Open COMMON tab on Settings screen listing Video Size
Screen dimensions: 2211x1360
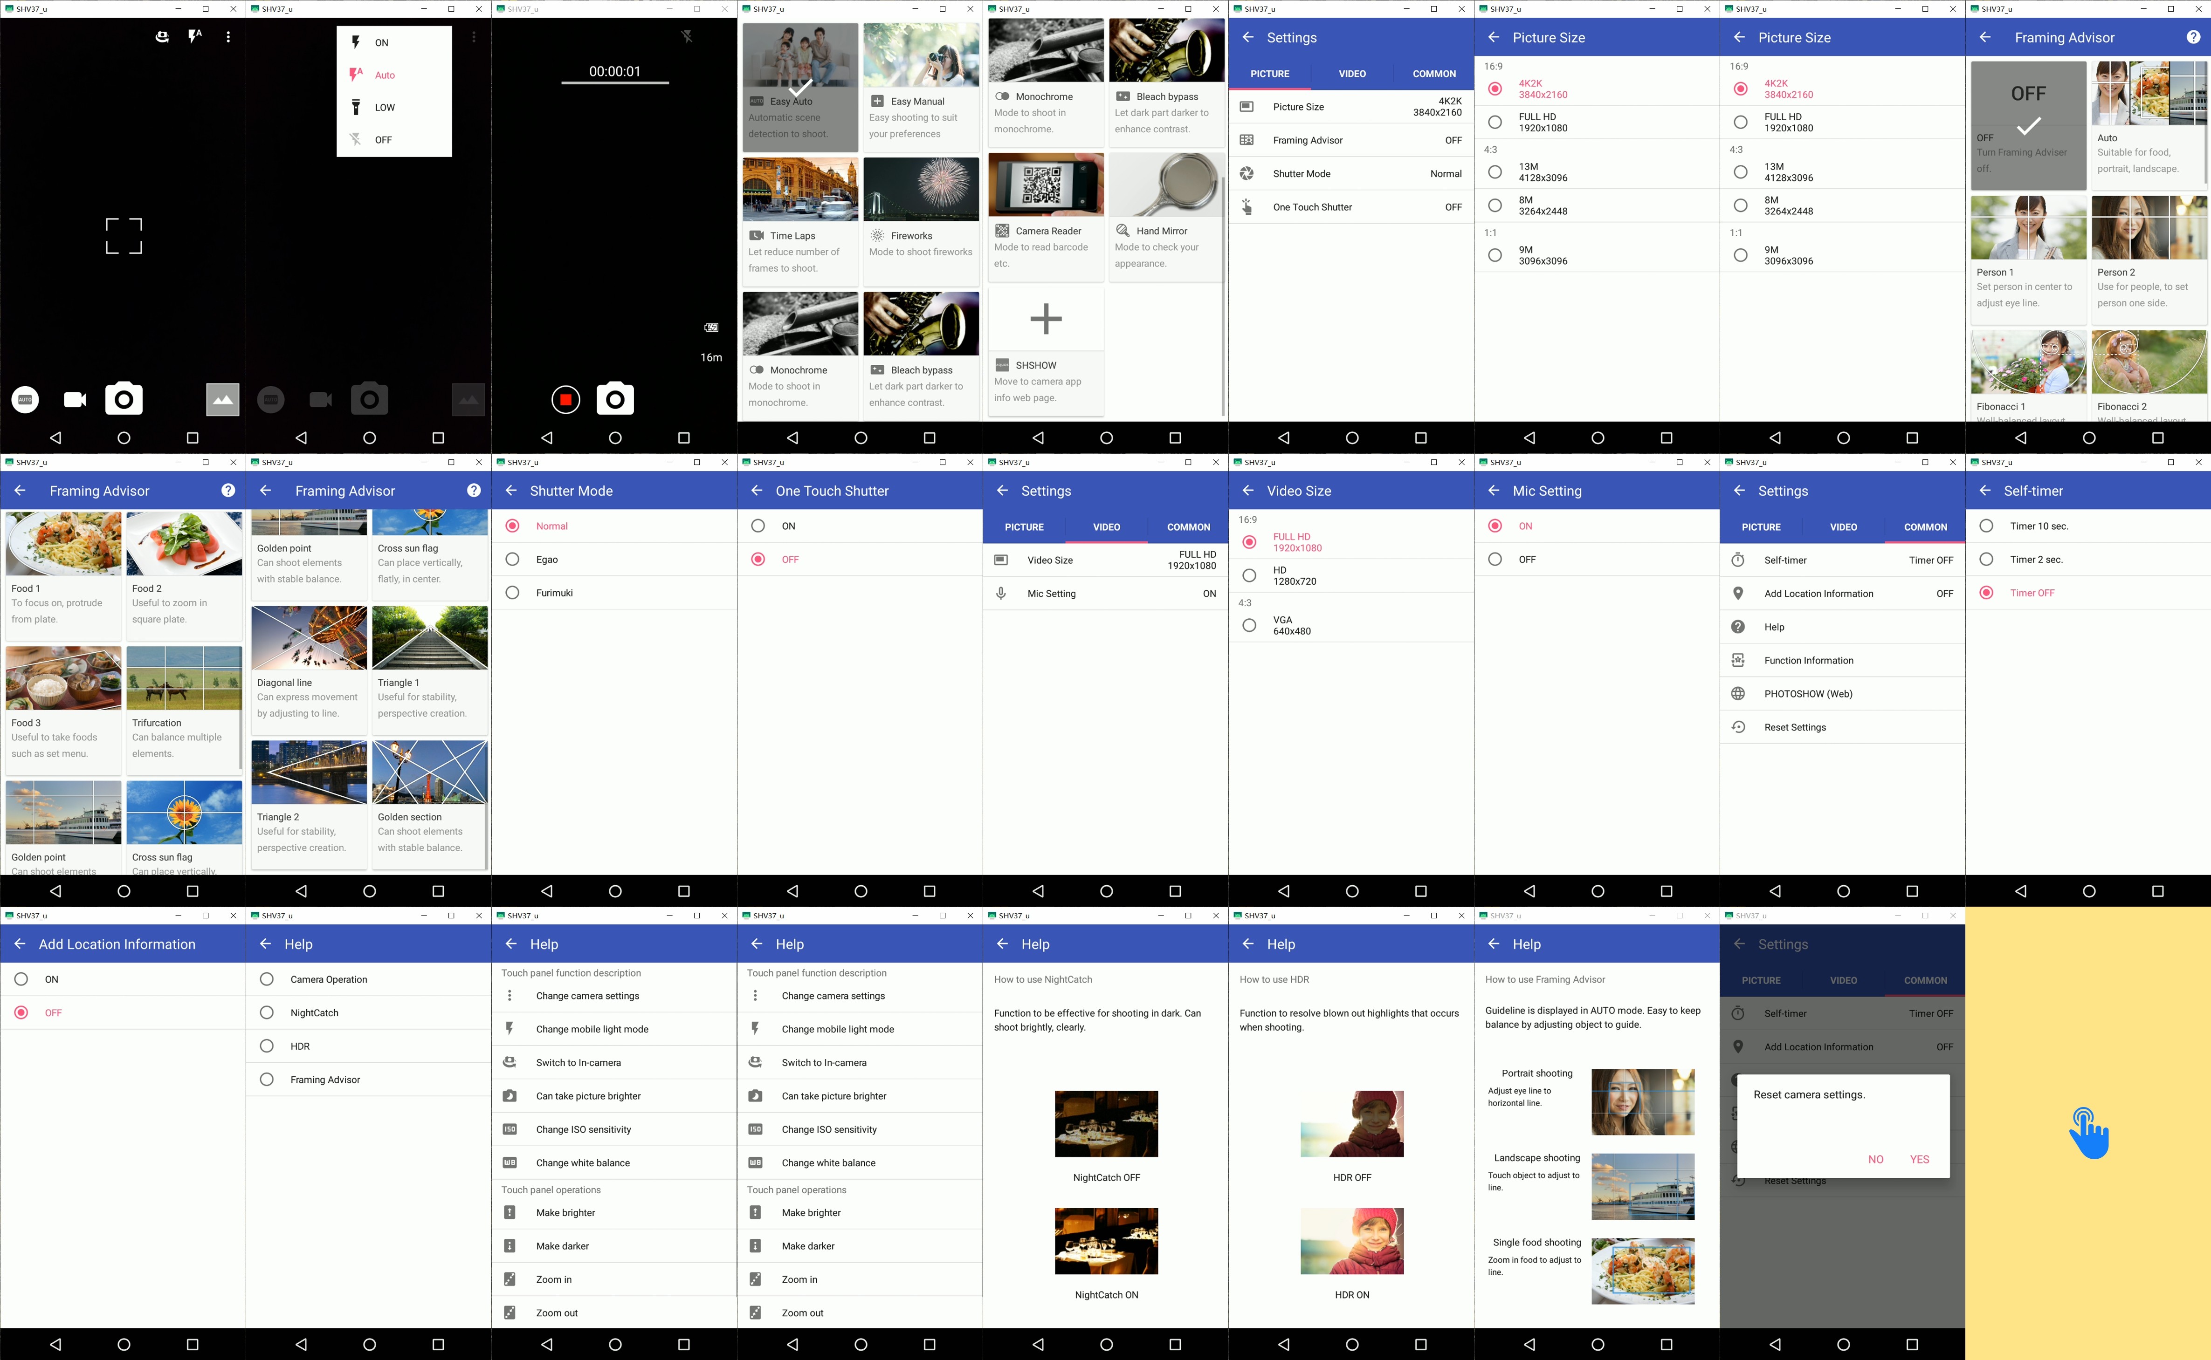1188,527
